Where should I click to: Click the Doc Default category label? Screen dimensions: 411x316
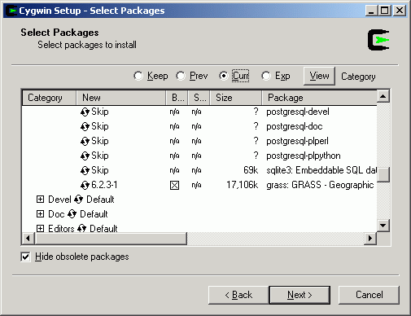(x=78, y=214)
